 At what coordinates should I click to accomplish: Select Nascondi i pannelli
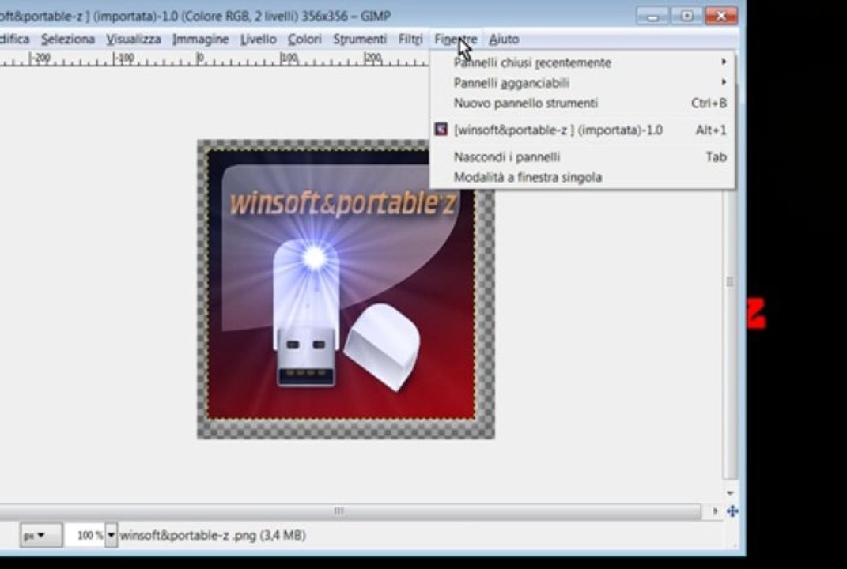pos(582,157)
